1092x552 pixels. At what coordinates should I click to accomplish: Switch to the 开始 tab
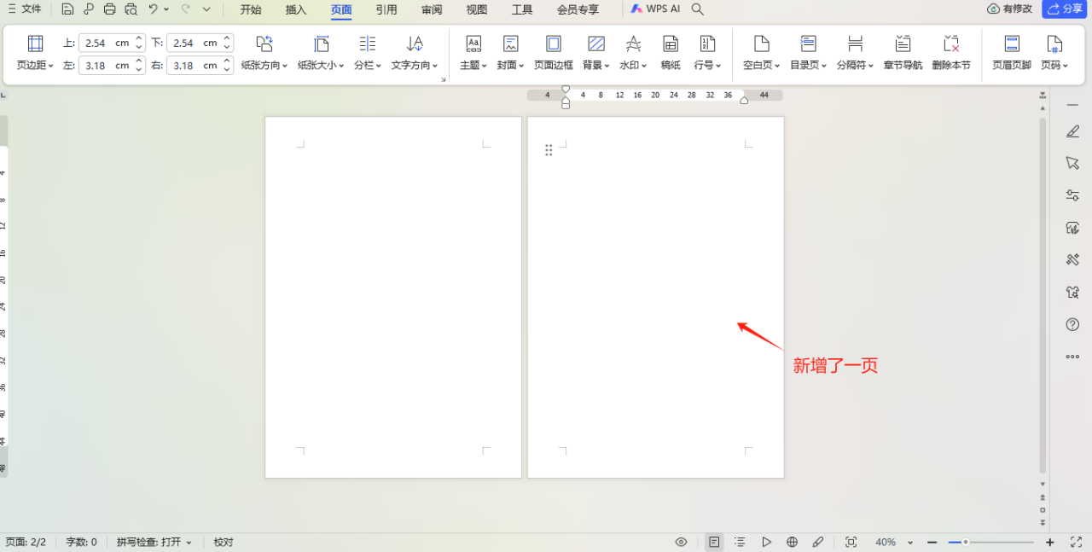tap(251, 9)
